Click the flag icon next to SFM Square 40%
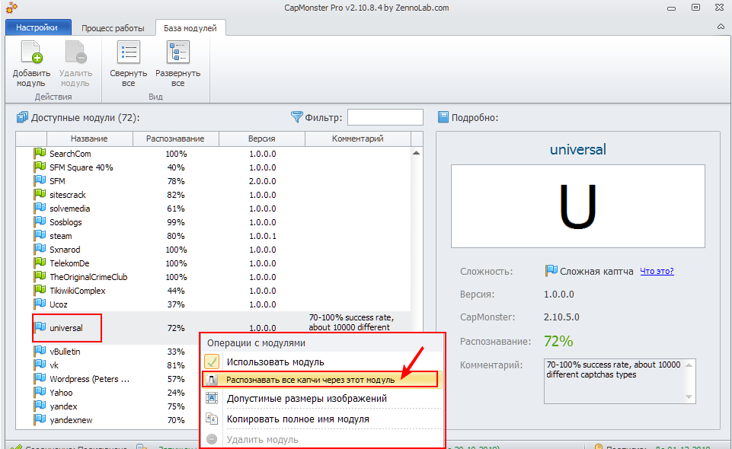The height and width of the screenshot is (449, 732). pyautogui.click(x=40, y=167)
